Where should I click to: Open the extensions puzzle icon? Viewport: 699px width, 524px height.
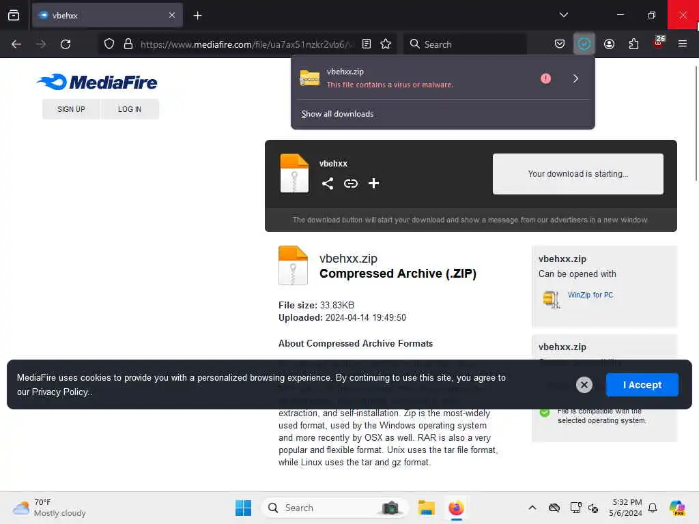pyautogui.click(x=633, y=44)
